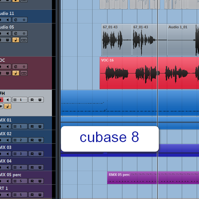Toggle monitor speaker on RMX 02 track
Image resolution: width=199 pixels, height=199 pixels.
[8, 140]
